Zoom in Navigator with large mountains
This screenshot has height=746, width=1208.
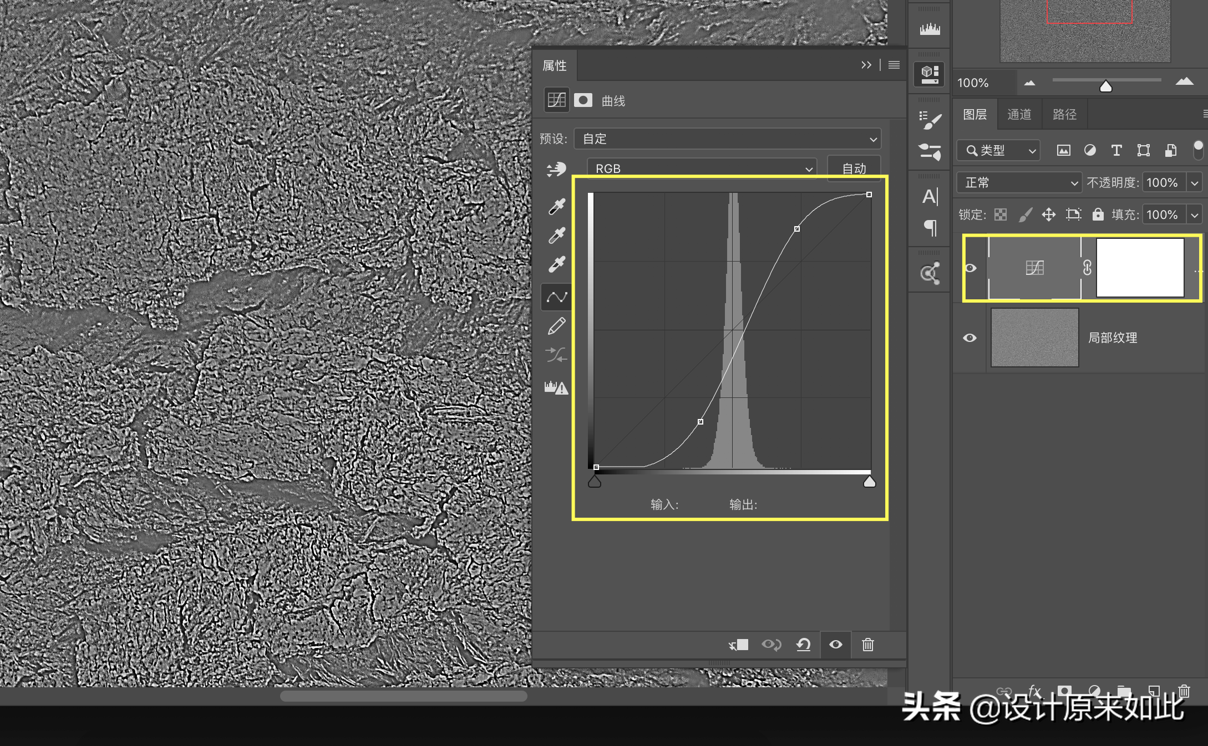(x=1185, y=81)
